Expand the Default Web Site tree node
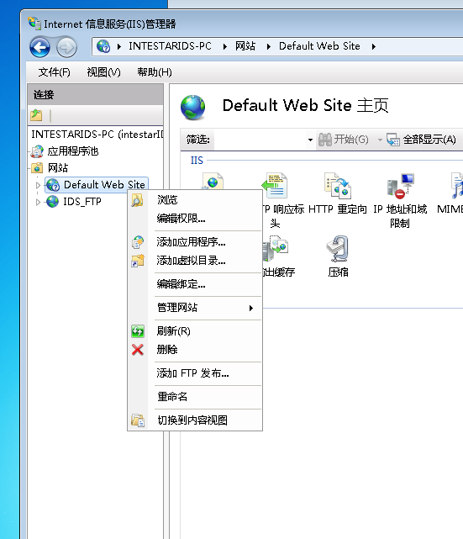This screenshot has height=539, width=463. point(38,185)
